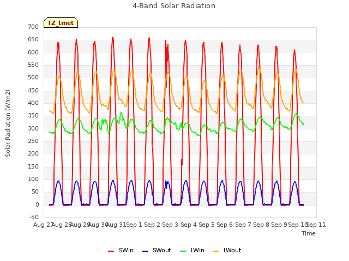Click the Sep 11 x-axis tick label
349x261 pixels.
pyautogui.click(x=316, y=225)
